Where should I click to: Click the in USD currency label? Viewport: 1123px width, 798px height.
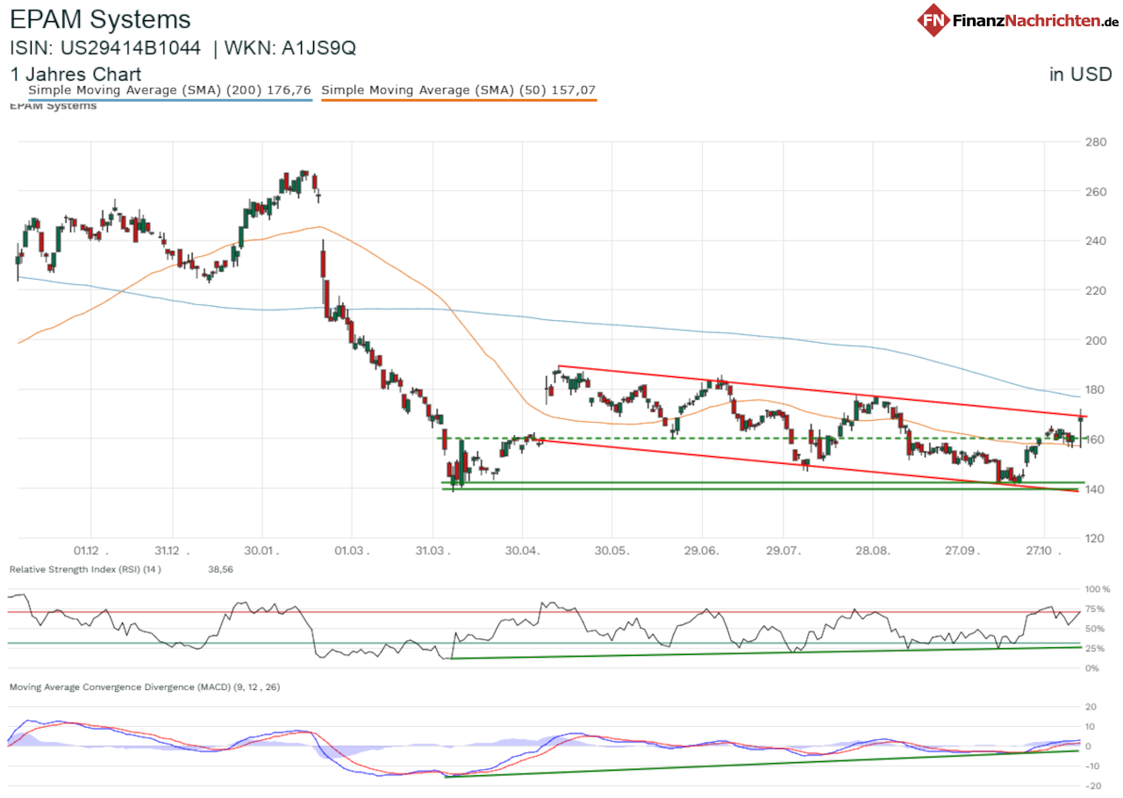click(1080, 75)
